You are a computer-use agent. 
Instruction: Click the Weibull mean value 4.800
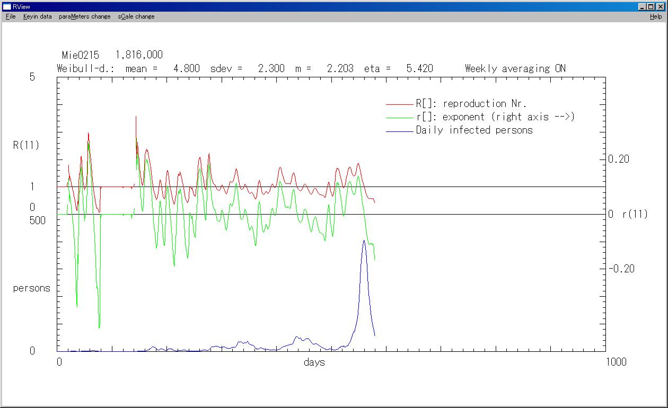187,68
